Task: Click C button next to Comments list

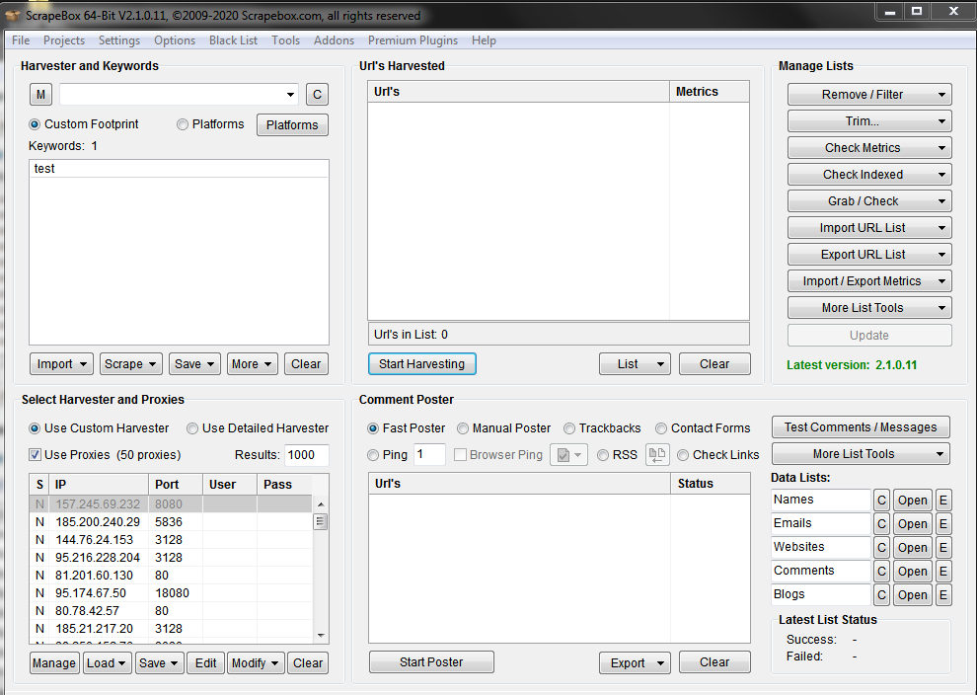Action: 881,572
